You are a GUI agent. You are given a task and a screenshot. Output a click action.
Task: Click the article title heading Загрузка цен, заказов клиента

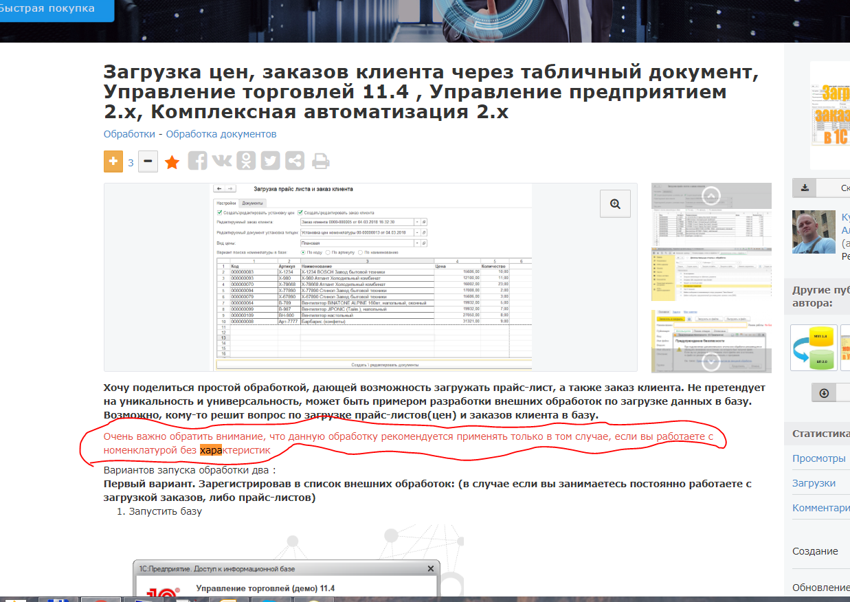point(432,91)
